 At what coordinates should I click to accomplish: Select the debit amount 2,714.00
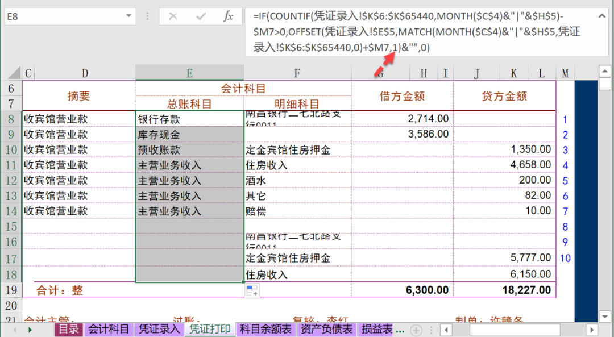click(402, 119)
